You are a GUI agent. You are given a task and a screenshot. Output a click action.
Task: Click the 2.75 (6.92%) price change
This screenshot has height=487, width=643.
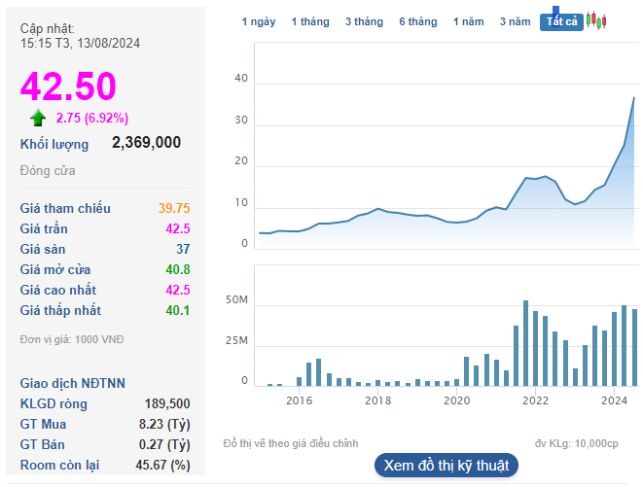click(92, 119)
